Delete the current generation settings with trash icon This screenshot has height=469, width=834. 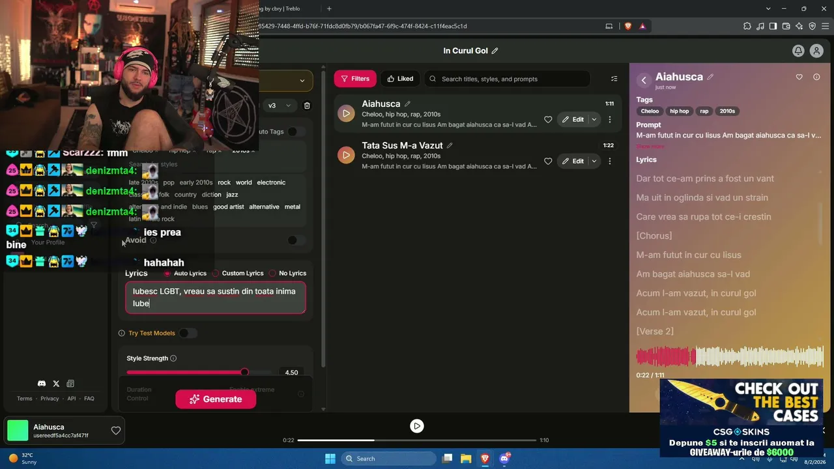tap(307, 106)
